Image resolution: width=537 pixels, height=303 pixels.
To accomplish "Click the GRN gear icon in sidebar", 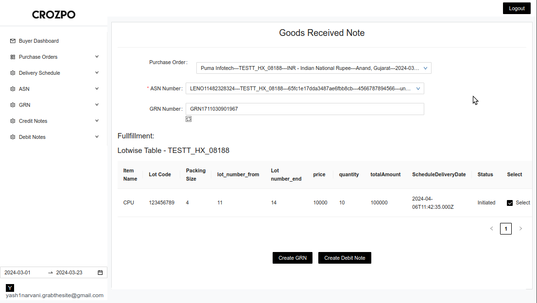I will pos(13,105).
